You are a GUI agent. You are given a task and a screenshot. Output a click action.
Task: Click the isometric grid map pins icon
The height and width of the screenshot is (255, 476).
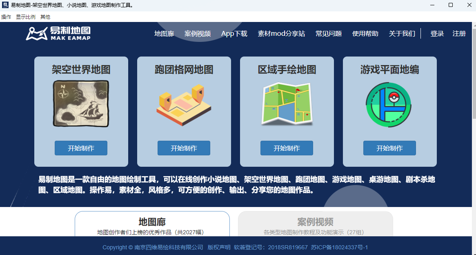click(184, 105)
